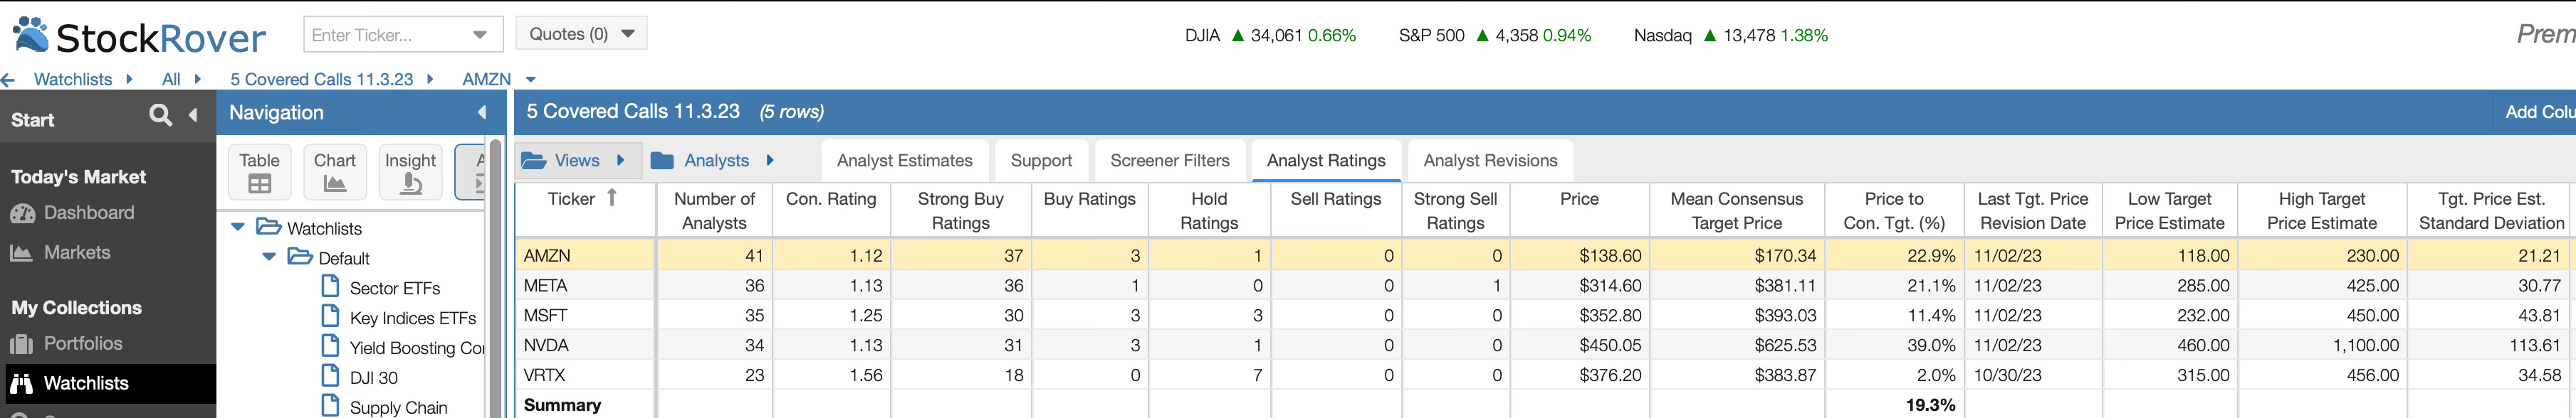Sort by Con. Rating column header

coord(831,210)
